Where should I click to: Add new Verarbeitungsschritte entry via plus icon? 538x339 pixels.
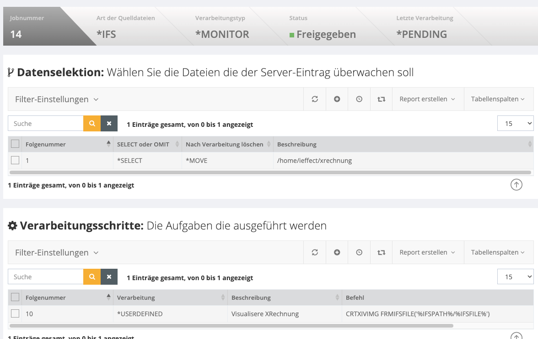click(x=337, y=252)
